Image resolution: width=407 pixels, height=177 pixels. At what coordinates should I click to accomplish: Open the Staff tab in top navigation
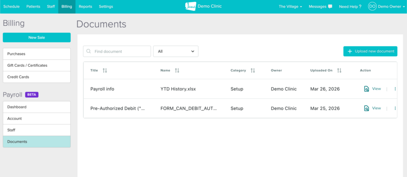click(51, 7)
